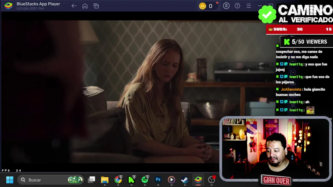Click the version number 5.21.656.2001 P64
333x187 pixels.
coord(30,9)
